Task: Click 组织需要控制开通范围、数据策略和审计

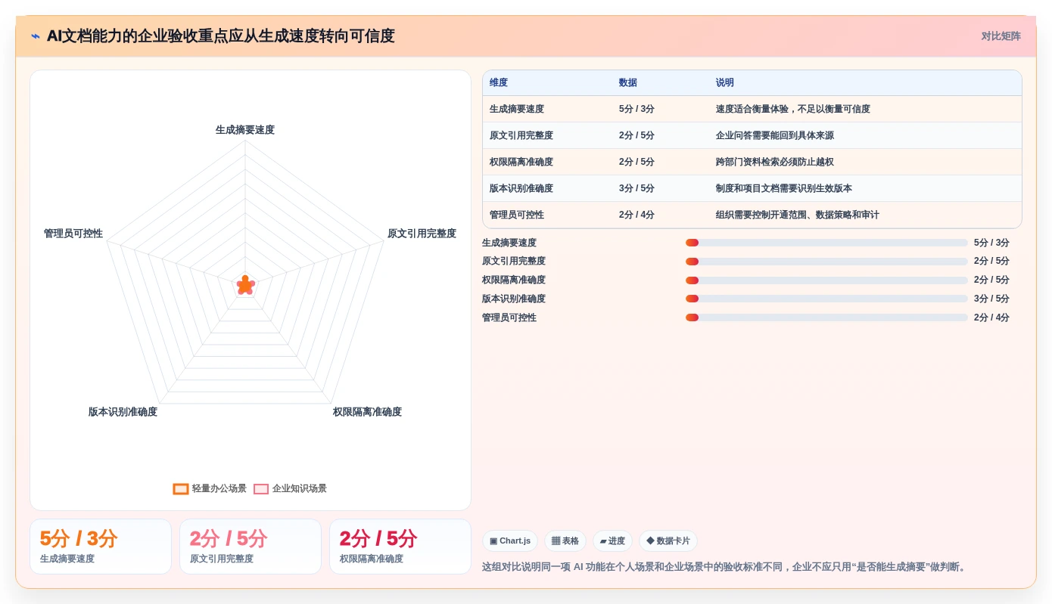Action: point(798,215)
